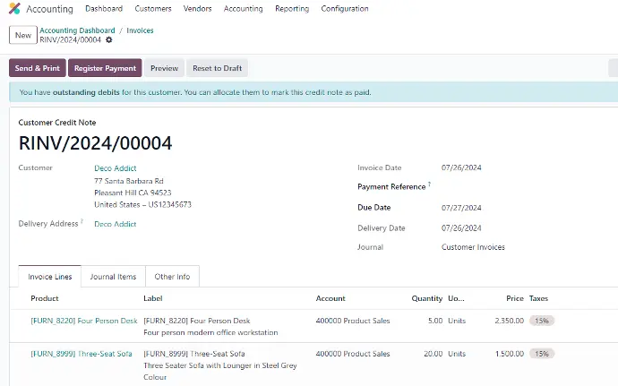Click 15% tax tag on Four Person Desk row

(x=542, y=321)
